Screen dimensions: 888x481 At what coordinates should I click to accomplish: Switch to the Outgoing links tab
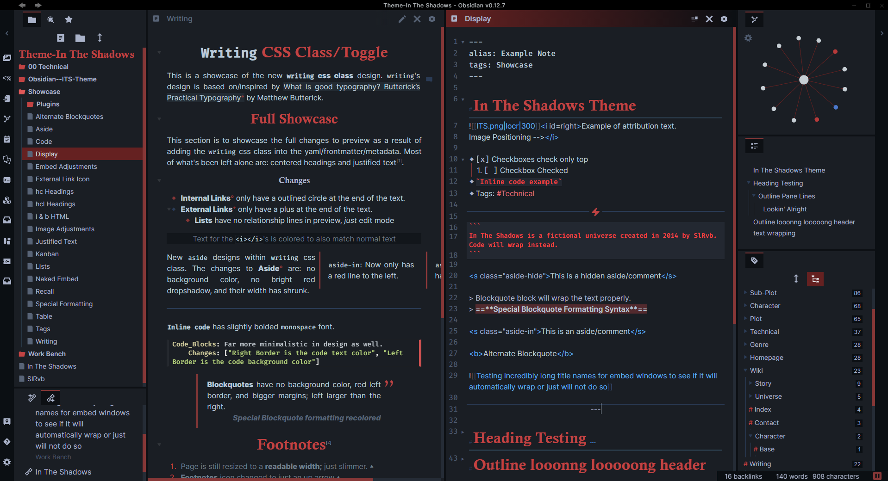50,398
